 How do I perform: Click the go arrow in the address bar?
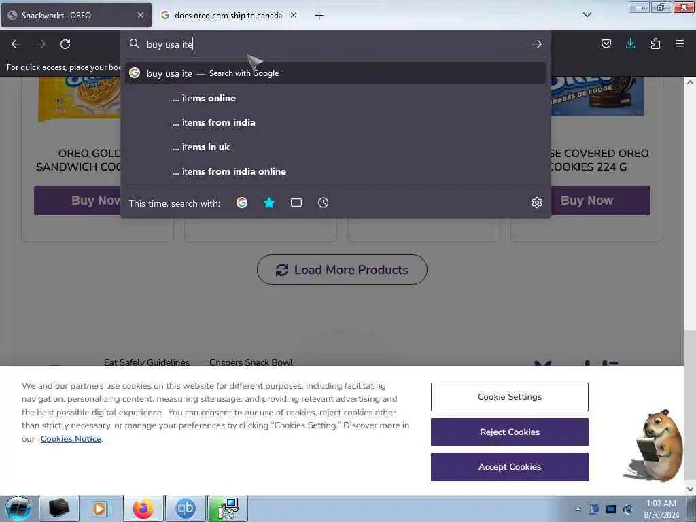tap(537, 44)
